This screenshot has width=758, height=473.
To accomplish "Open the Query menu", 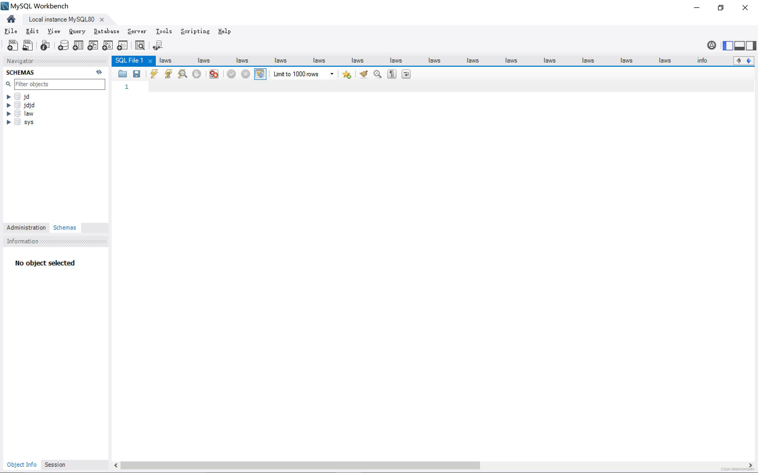I will [76, 31].
